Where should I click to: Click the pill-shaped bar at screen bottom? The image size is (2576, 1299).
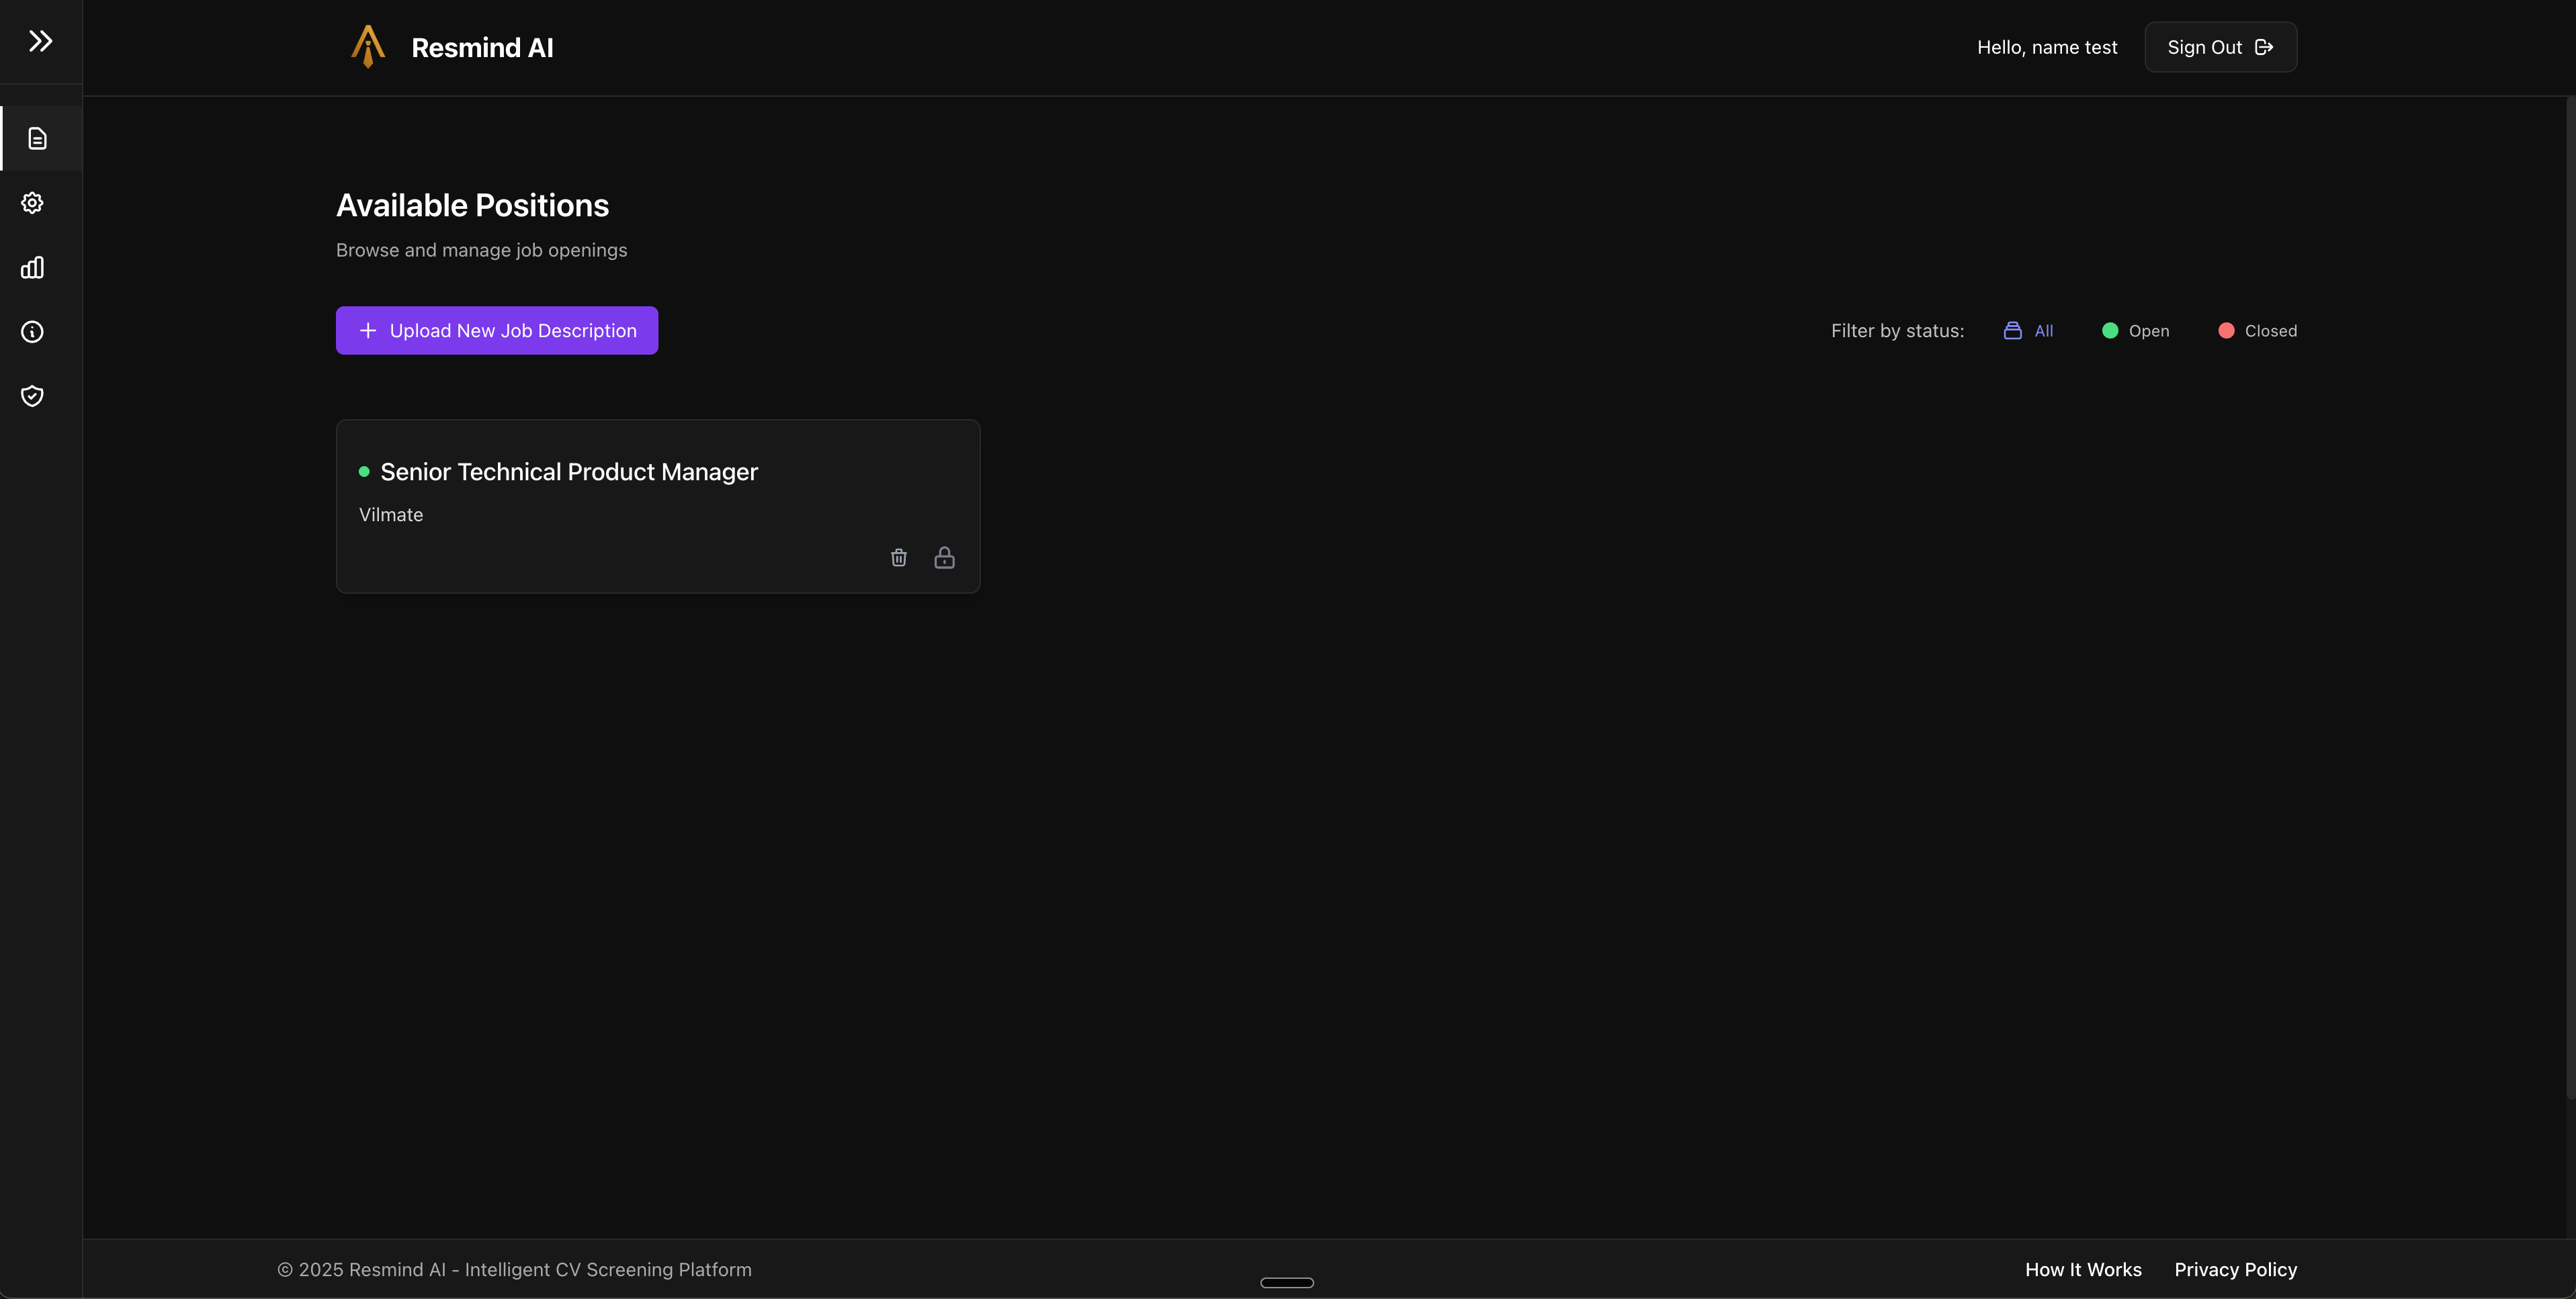click(x=1286, y=1282)
